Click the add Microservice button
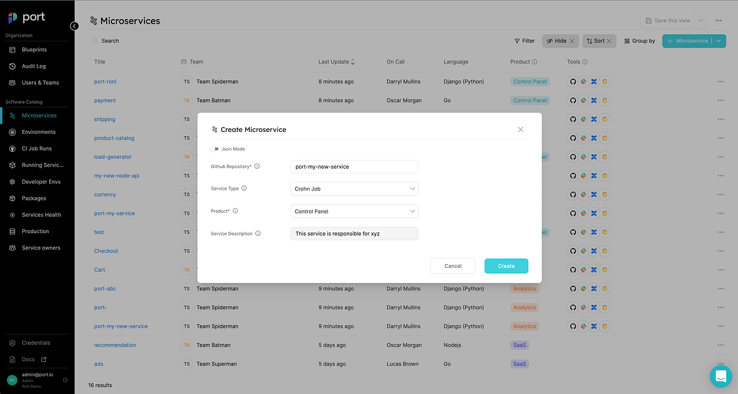Viewport: 738px width, 394px height. point(687,41)
